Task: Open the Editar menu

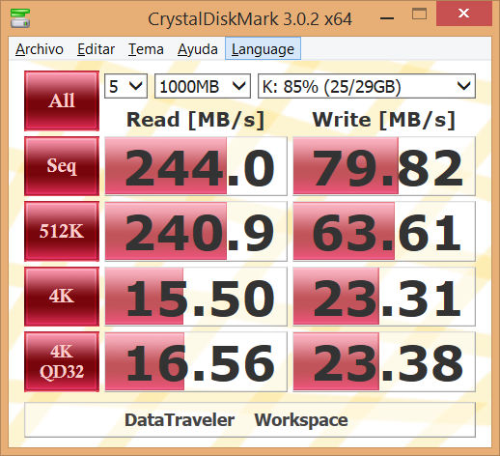Action: pyautogui.click(x=96, y=49)
